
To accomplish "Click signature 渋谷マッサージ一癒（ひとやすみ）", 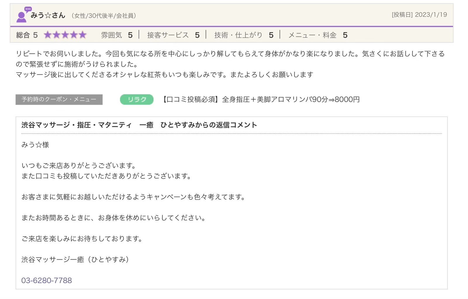I will click(x=75, y=260).
